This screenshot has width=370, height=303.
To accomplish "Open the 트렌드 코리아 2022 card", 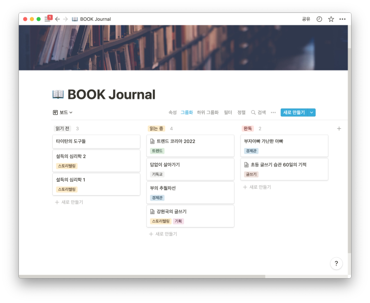I will click(x=190, y=146).
